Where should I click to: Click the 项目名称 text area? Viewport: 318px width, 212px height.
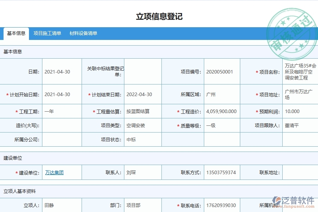(299, 71)
